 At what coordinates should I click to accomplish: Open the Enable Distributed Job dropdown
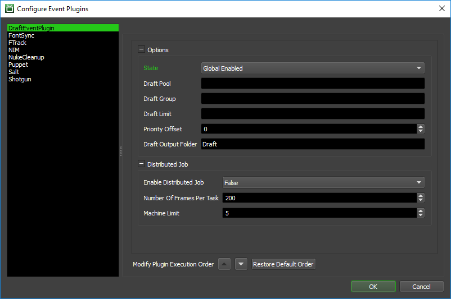click(x=323, y=182)
